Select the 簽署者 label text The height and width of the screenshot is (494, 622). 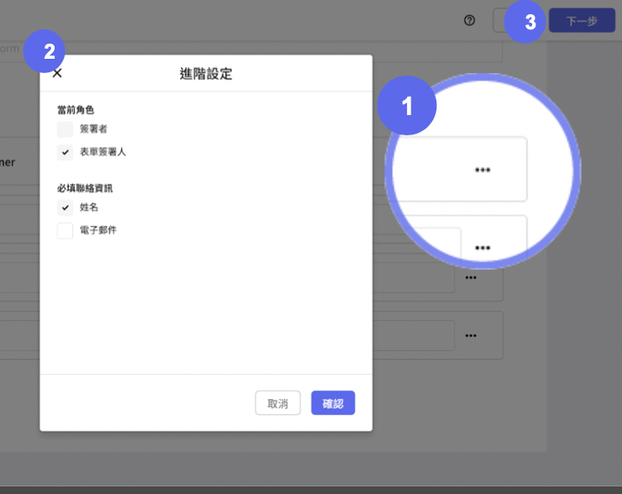click(x=94, y=129)
